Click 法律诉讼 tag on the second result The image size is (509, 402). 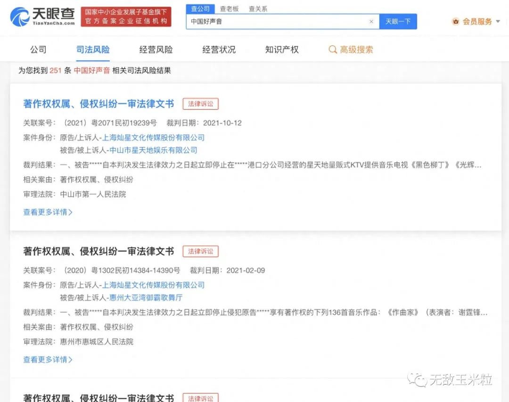201,251
